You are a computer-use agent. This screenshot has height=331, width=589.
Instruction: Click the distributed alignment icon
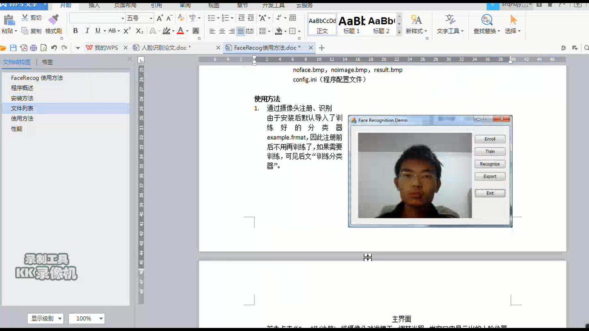(x=250, y=31)
